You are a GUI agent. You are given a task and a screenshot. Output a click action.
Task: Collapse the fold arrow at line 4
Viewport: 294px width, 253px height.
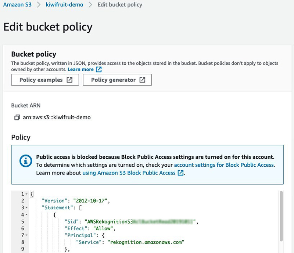pyautogui.click(x=26, y=214)
